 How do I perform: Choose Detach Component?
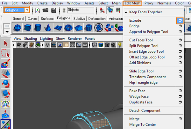coord(145,111)
